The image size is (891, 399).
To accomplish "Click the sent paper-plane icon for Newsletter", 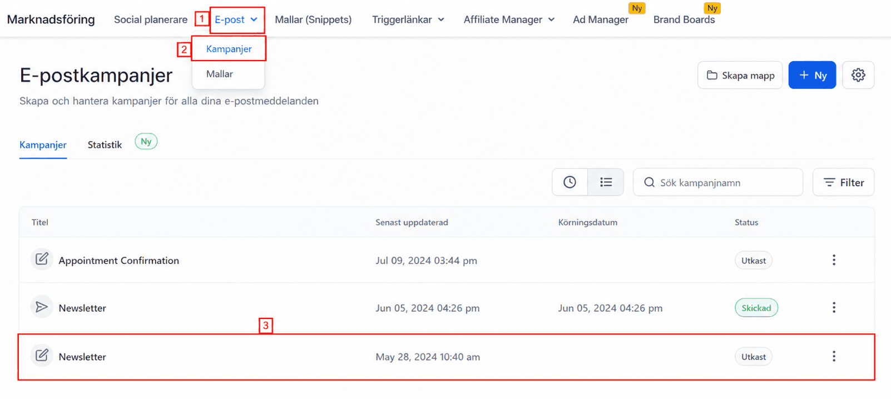I will (42, 307).
